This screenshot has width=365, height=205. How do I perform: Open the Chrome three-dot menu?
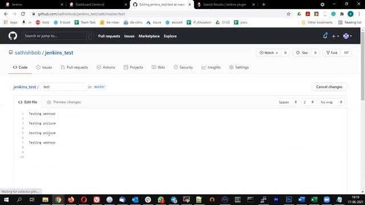359,14
